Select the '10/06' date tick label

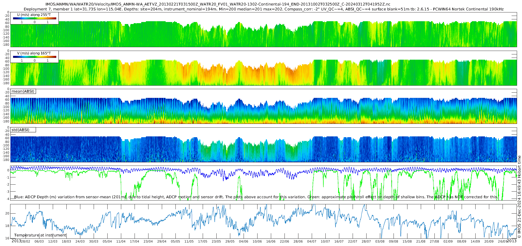click(257, 241)
